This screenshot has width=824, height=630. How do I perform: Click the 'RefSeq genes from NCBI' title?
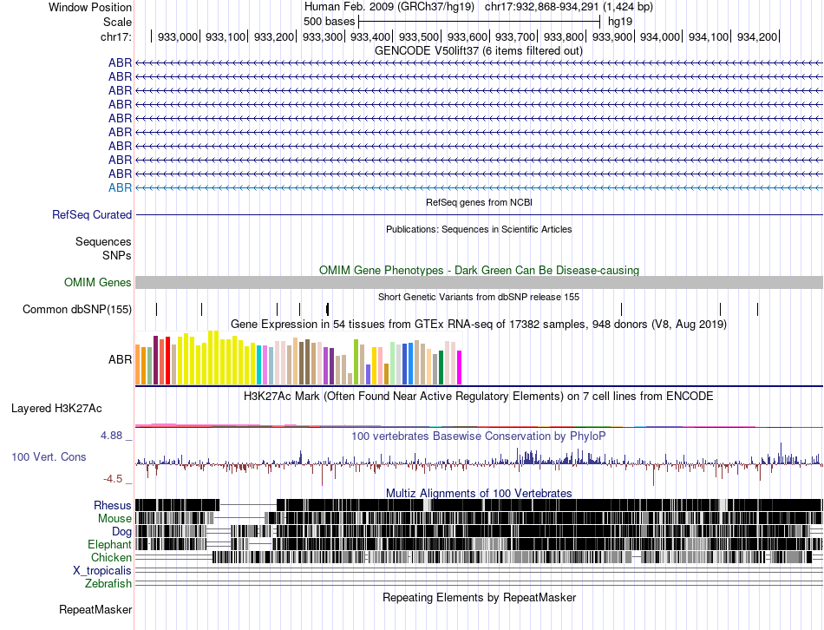pyautogui.click(x=479, y=202)
